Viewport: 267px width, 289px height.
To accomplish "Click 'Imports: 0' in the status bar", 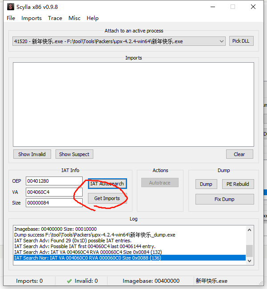I will tap(29, 281).
